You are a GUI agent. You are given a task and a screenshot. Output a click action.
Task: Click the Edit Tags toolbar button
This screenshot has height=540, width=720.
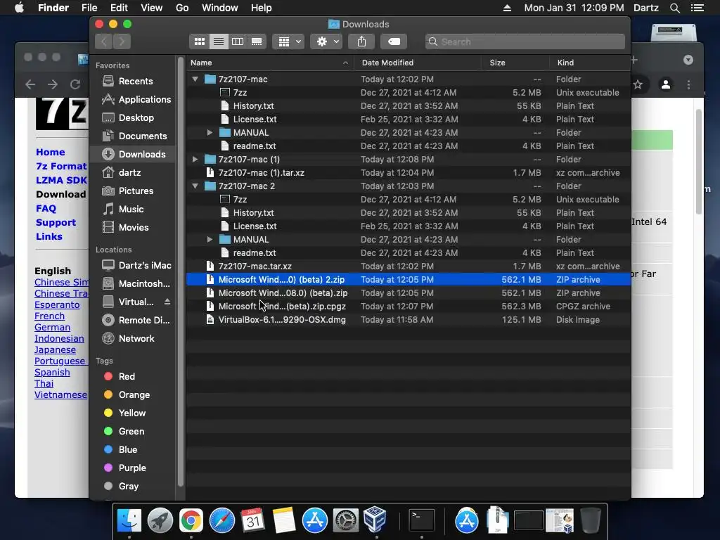tap(394, 41)
